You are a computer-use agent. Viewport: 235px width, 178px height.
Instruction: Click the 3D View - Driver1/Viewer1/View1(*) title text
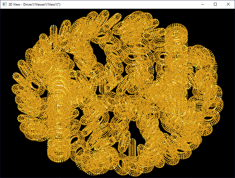(x=34, y=4)
